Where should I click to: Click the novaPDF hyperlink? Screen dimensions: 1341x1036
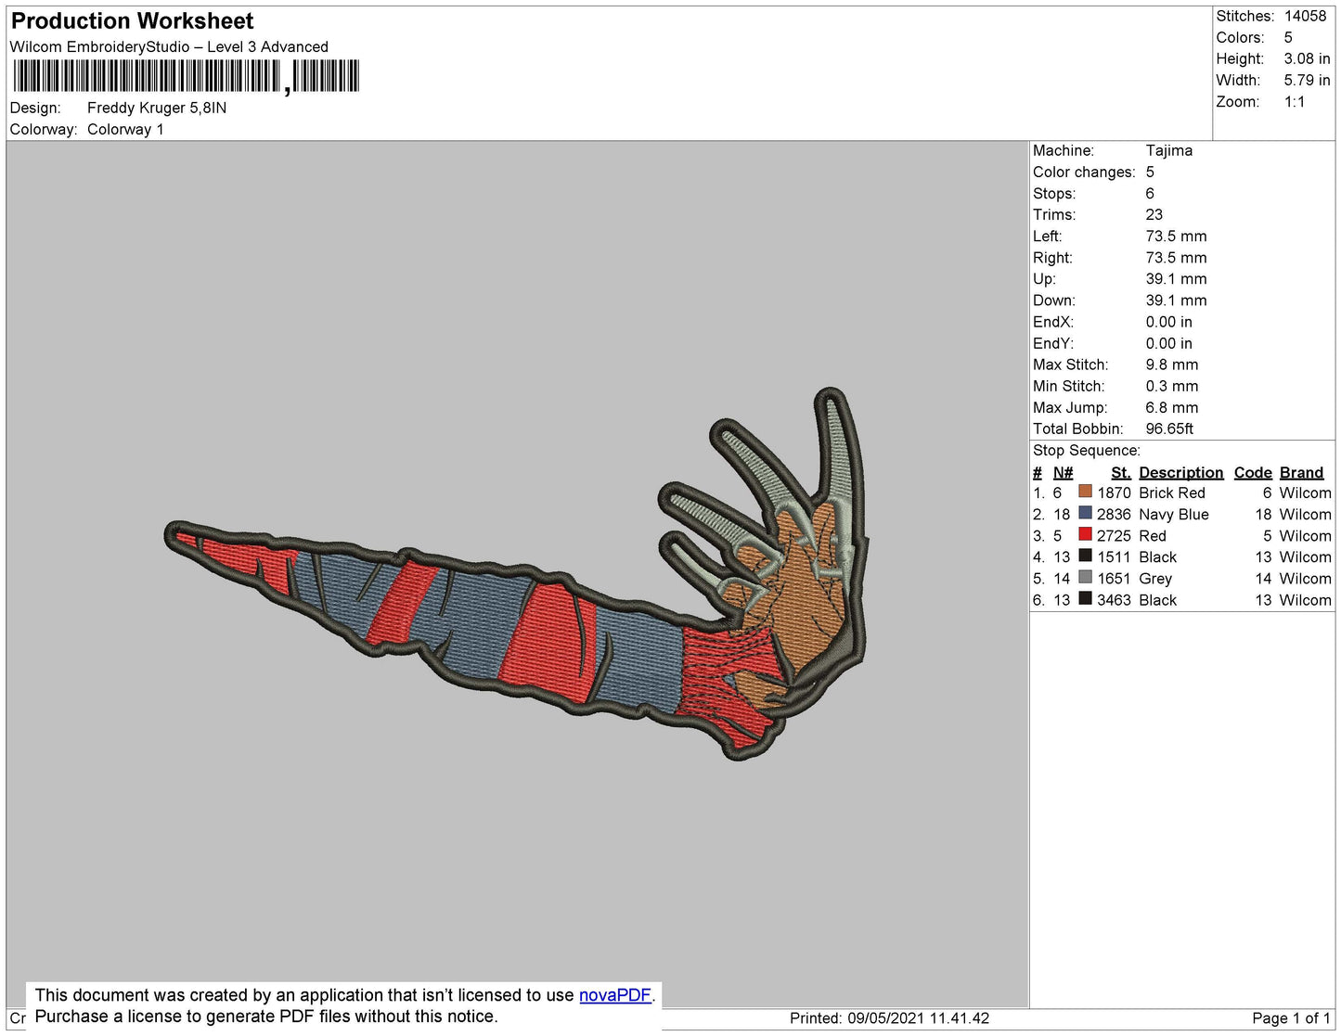pos(615,995)
